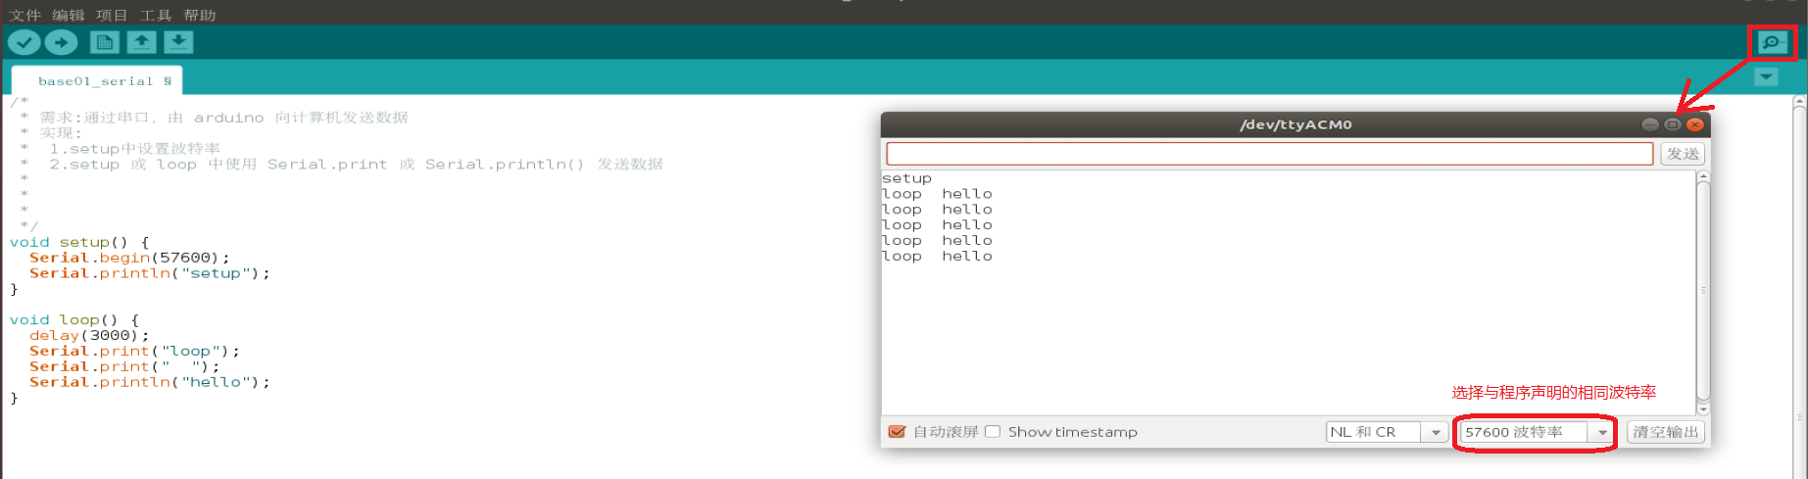Click the Verify sketch checkmark icon
The height and width of the screenshot is (479, 1808).
click(24, 42)
